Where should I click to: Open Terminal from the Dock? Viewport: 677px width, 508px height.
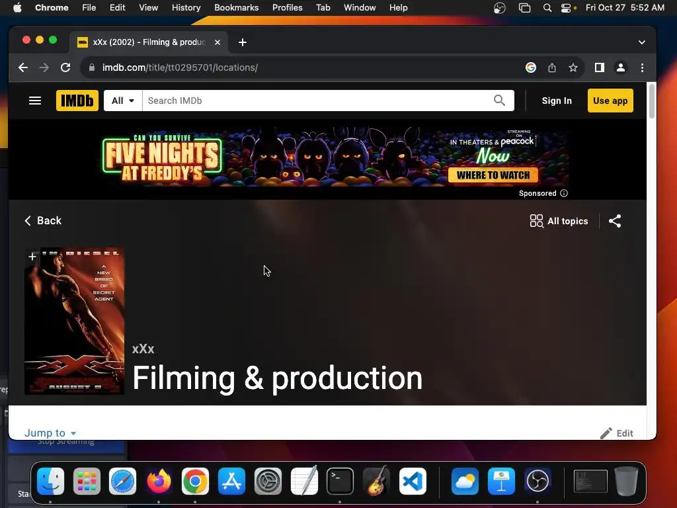340,482
